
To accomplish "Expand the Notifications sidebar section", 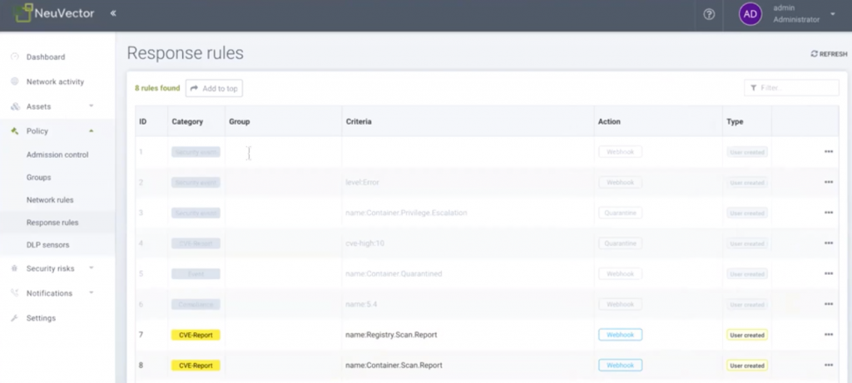I will point(91,293).
